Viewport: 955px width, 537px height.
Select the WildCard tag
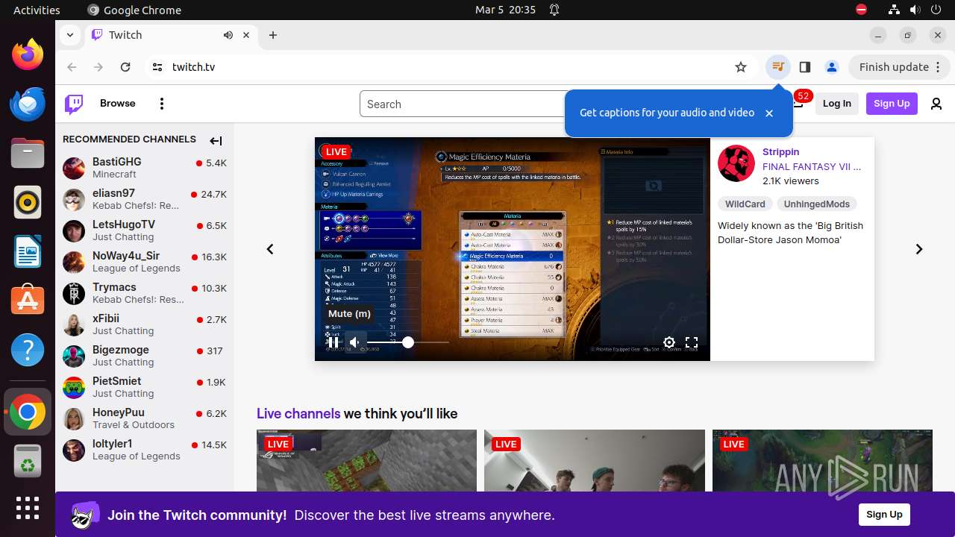[745, 204]
